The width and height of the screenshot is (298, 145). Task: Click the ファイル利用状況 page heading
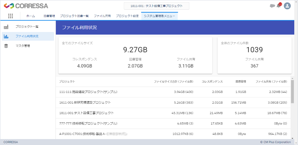pos(79,28)
